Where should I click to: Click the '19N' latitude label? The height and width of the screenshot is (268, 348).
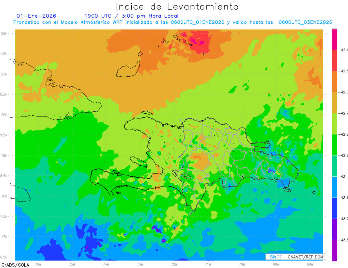pos(4,155)
